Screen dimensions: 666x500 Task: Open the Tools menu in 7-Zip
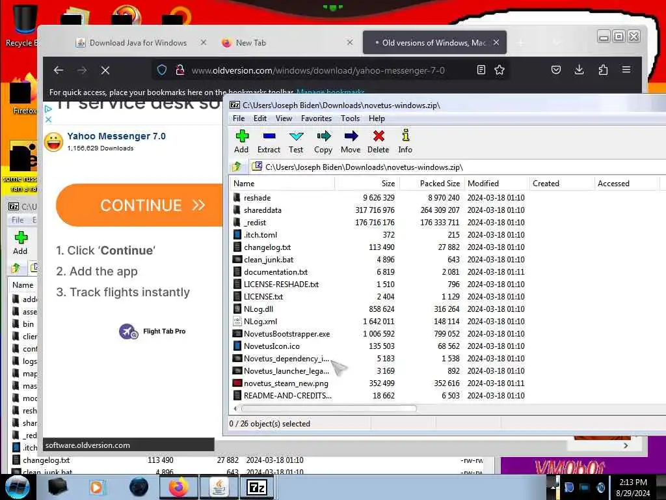(350, 118)
